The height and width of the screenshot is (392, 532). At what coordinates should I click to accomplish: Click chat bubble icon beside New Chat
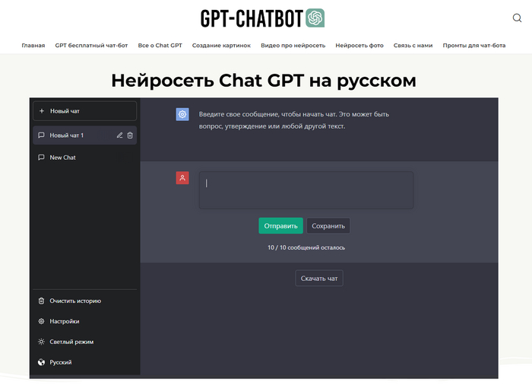point(41,158)
